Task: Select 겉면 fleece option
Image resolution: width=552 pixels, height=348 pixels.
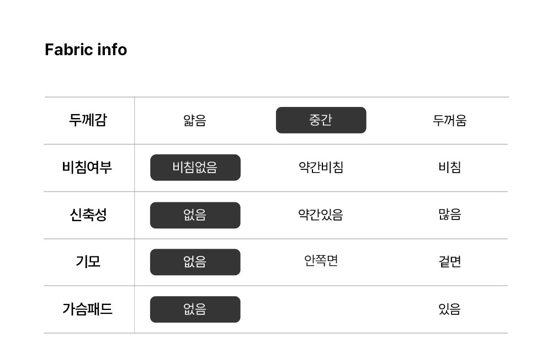Action: [x=449, y=262]
